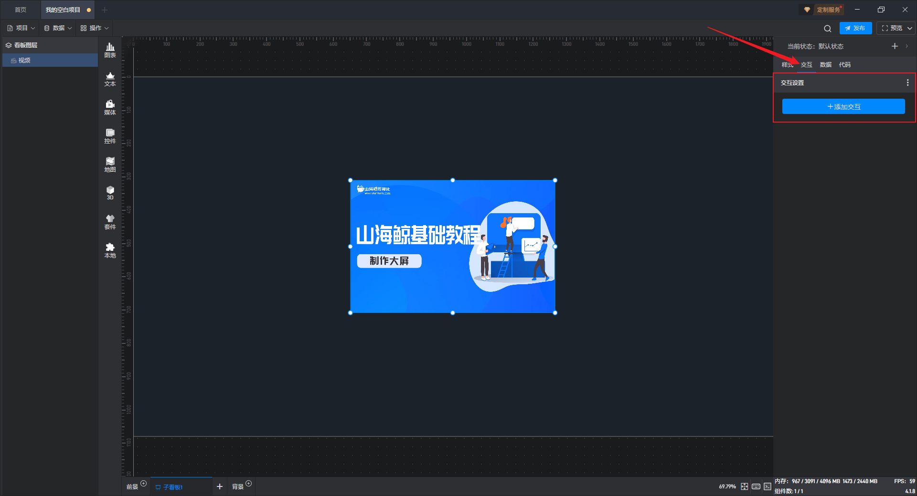Open a new tab with the plus icon

click(x=105, y=10)
